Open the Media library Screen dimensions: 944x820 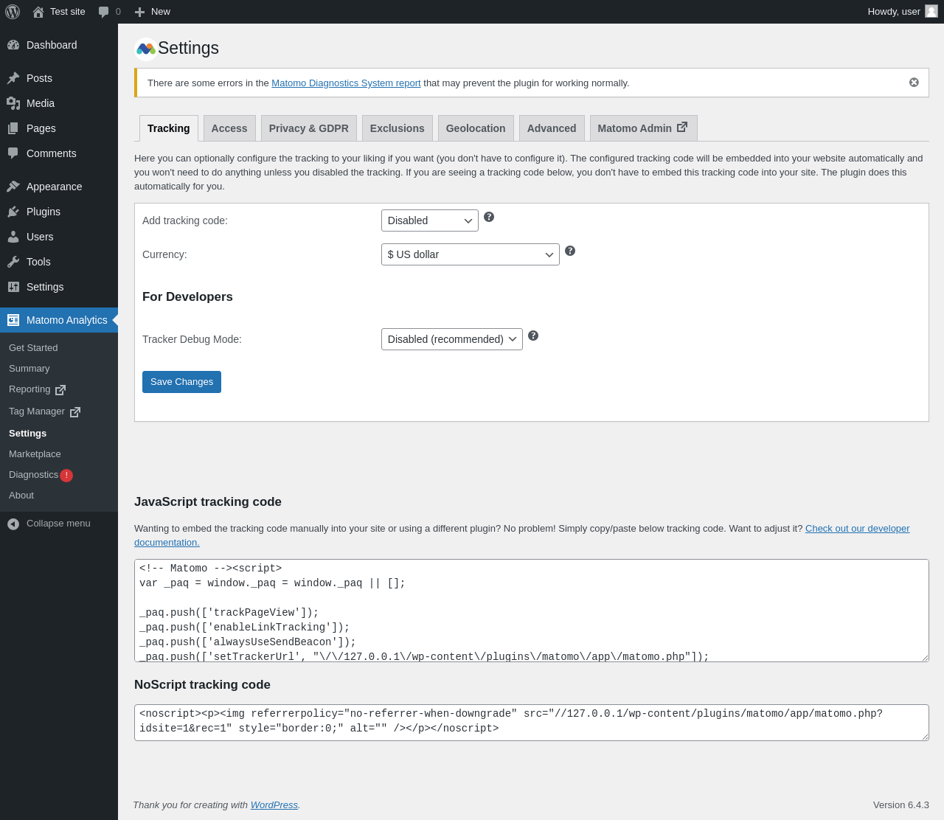[x=59, y=103]
